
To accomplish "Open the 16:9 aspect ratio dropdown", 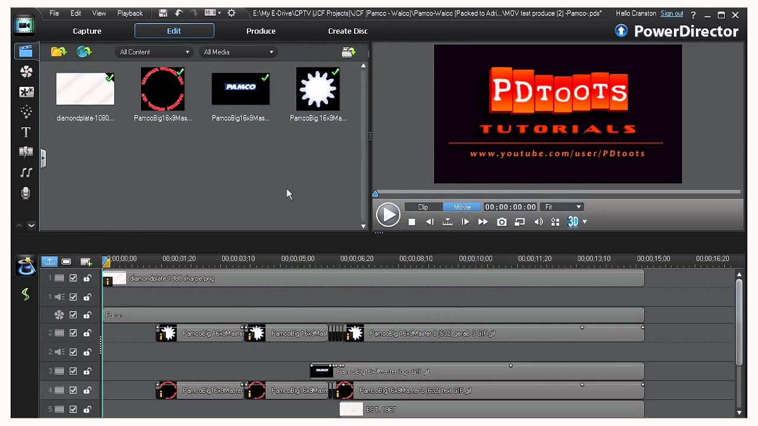I will click(213, 13).
